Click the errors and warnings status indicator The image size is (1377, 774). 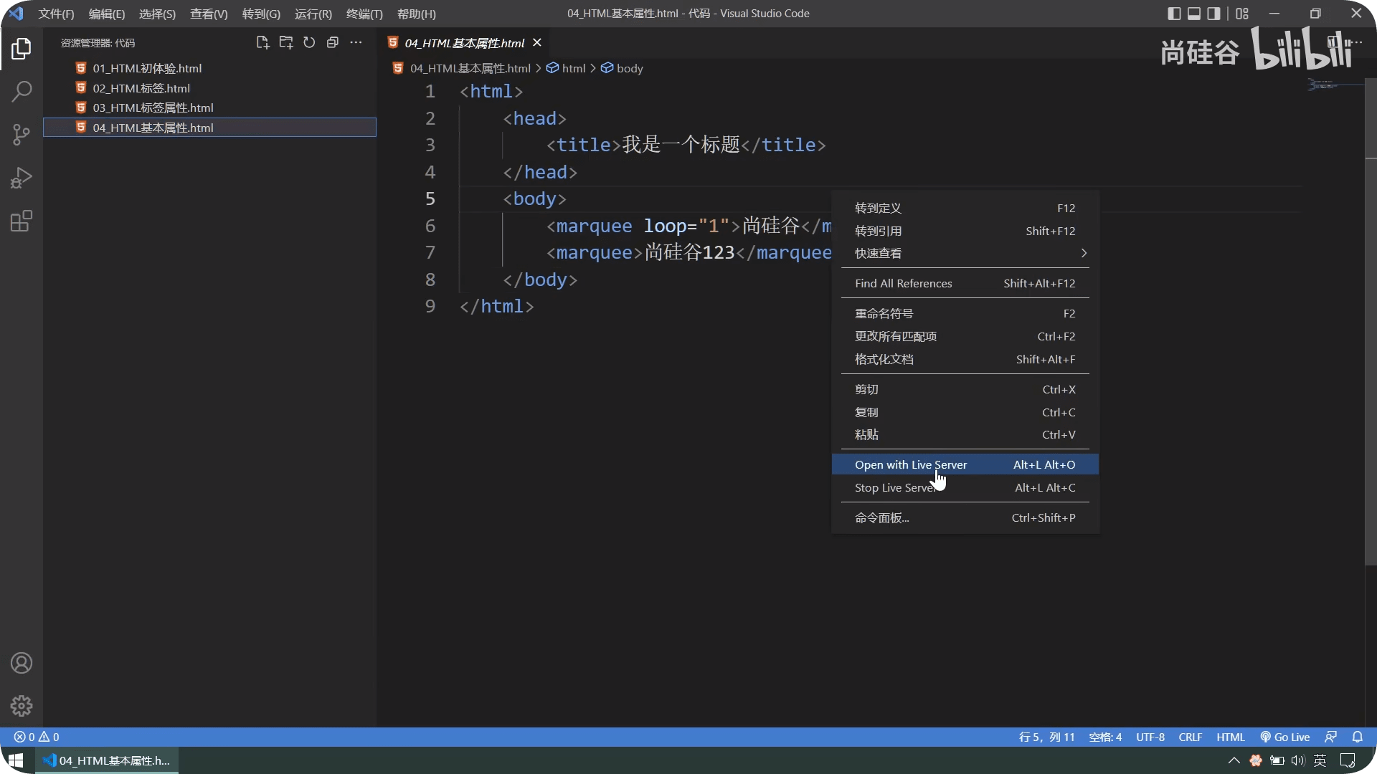click(x=37, y=737)
